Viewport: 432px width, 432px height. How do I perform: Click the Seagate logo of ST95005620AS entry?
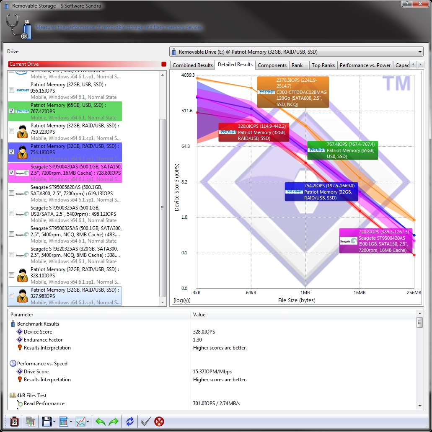point(22,194)
